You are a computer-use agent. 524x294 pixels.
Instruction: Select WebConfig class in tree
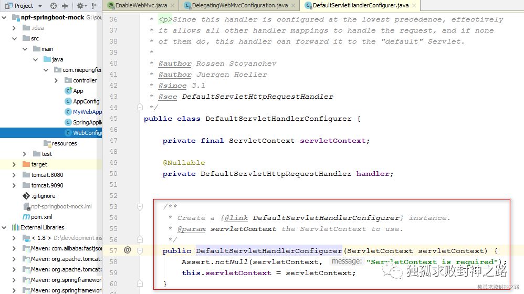coord(87,133)
